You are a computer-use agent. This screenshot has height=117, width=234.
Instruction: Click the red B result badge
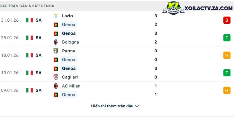pos(226,20)
